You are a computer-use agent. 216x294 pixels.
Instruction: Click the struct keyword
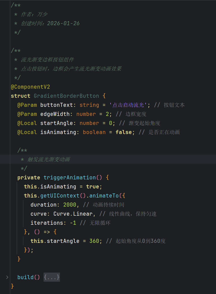click(20, 96)
